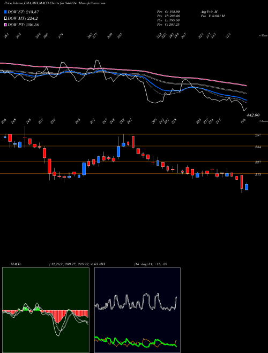The width and height of the screenshot is (268, 353).
Task: Select the 'DOW PT: 236.56' legend text
Action: 24,25
